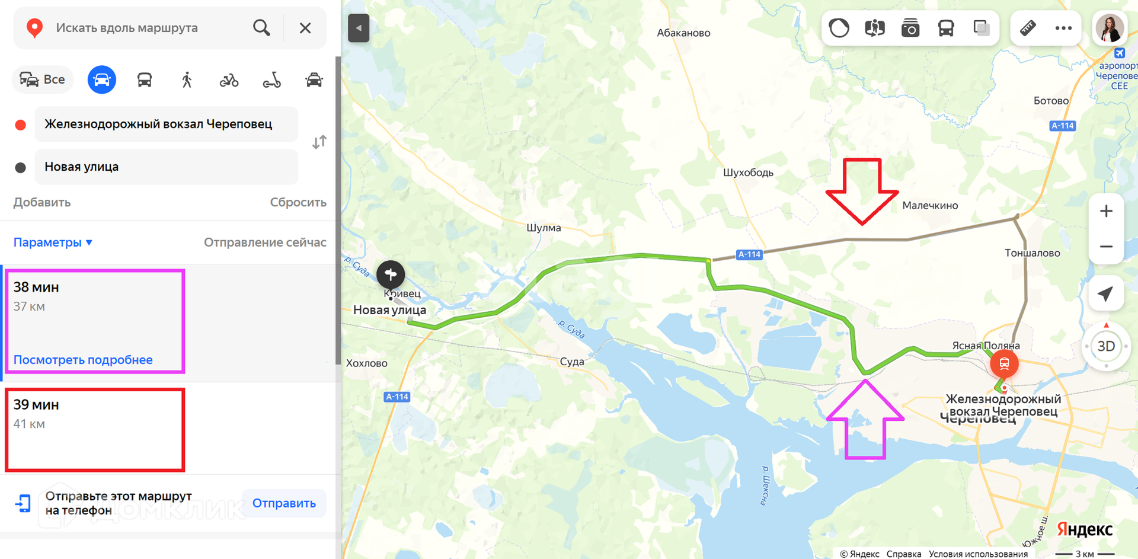Open Посмотреть подробнее route details link
This screenshot has height=559, width=1138.
point(83,360)
